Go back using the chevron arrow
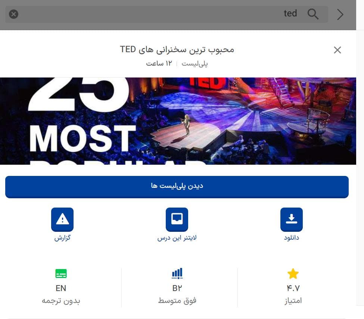364x319 pixels. tap(340, 15)
